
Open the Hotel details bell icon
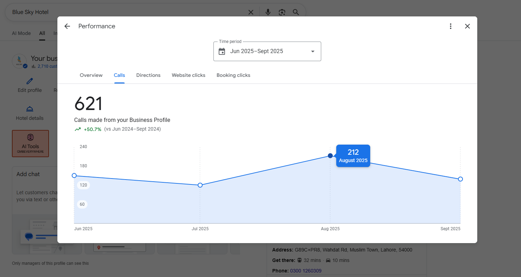coord(30,109)
